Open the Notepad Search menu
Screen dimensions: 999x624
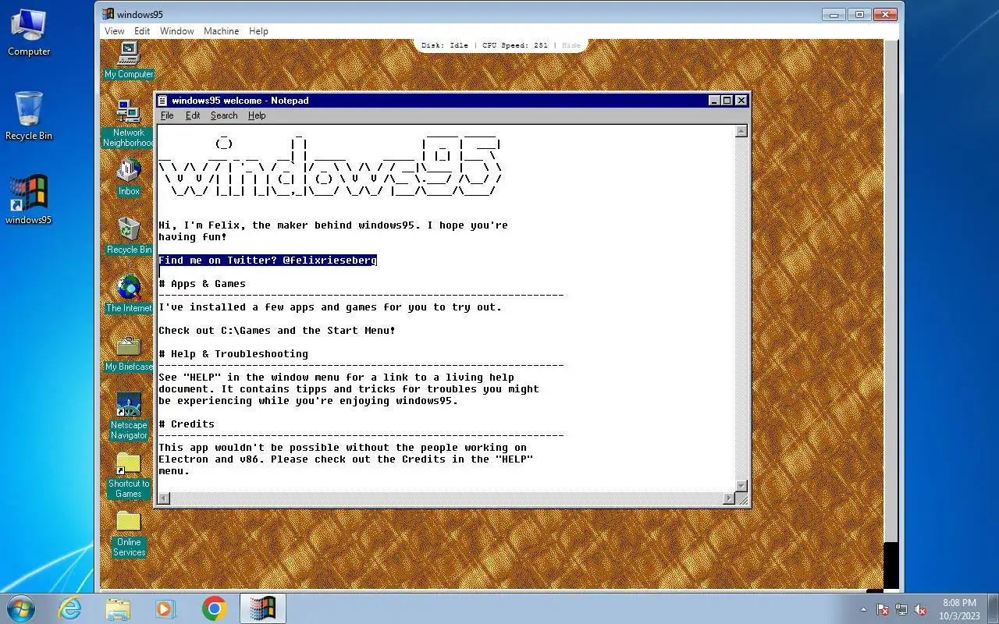coord(224,115)
